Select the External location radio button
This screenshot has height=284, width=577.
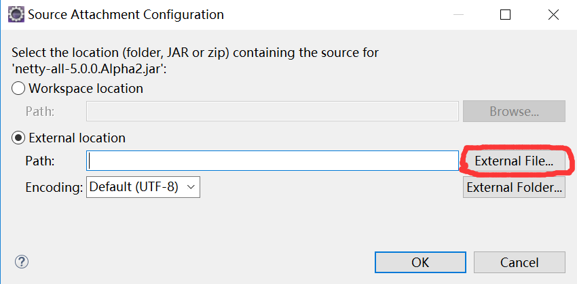tap(18, 138)
